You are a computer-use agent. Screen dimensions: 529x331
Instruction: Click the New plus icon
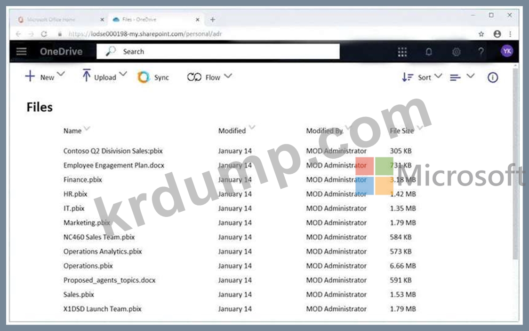[30, 76]
